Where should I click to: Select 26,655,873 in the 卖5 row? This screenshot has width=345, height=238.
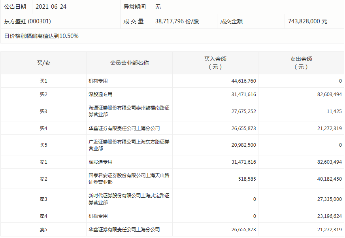pyautogui.click(x=243, y=230)
